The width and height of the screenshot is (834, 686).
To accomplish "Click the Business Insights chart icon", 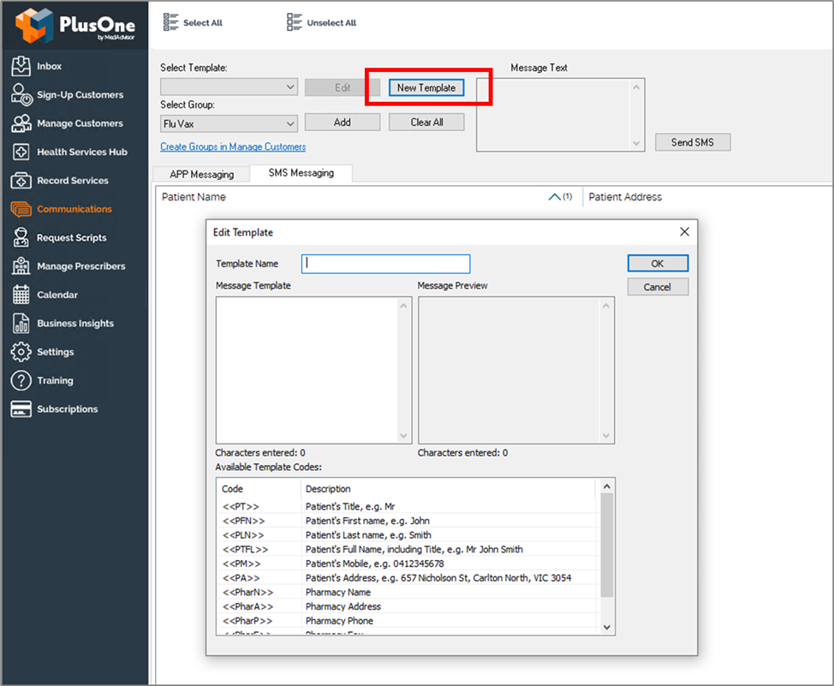I will pos(21,323).
